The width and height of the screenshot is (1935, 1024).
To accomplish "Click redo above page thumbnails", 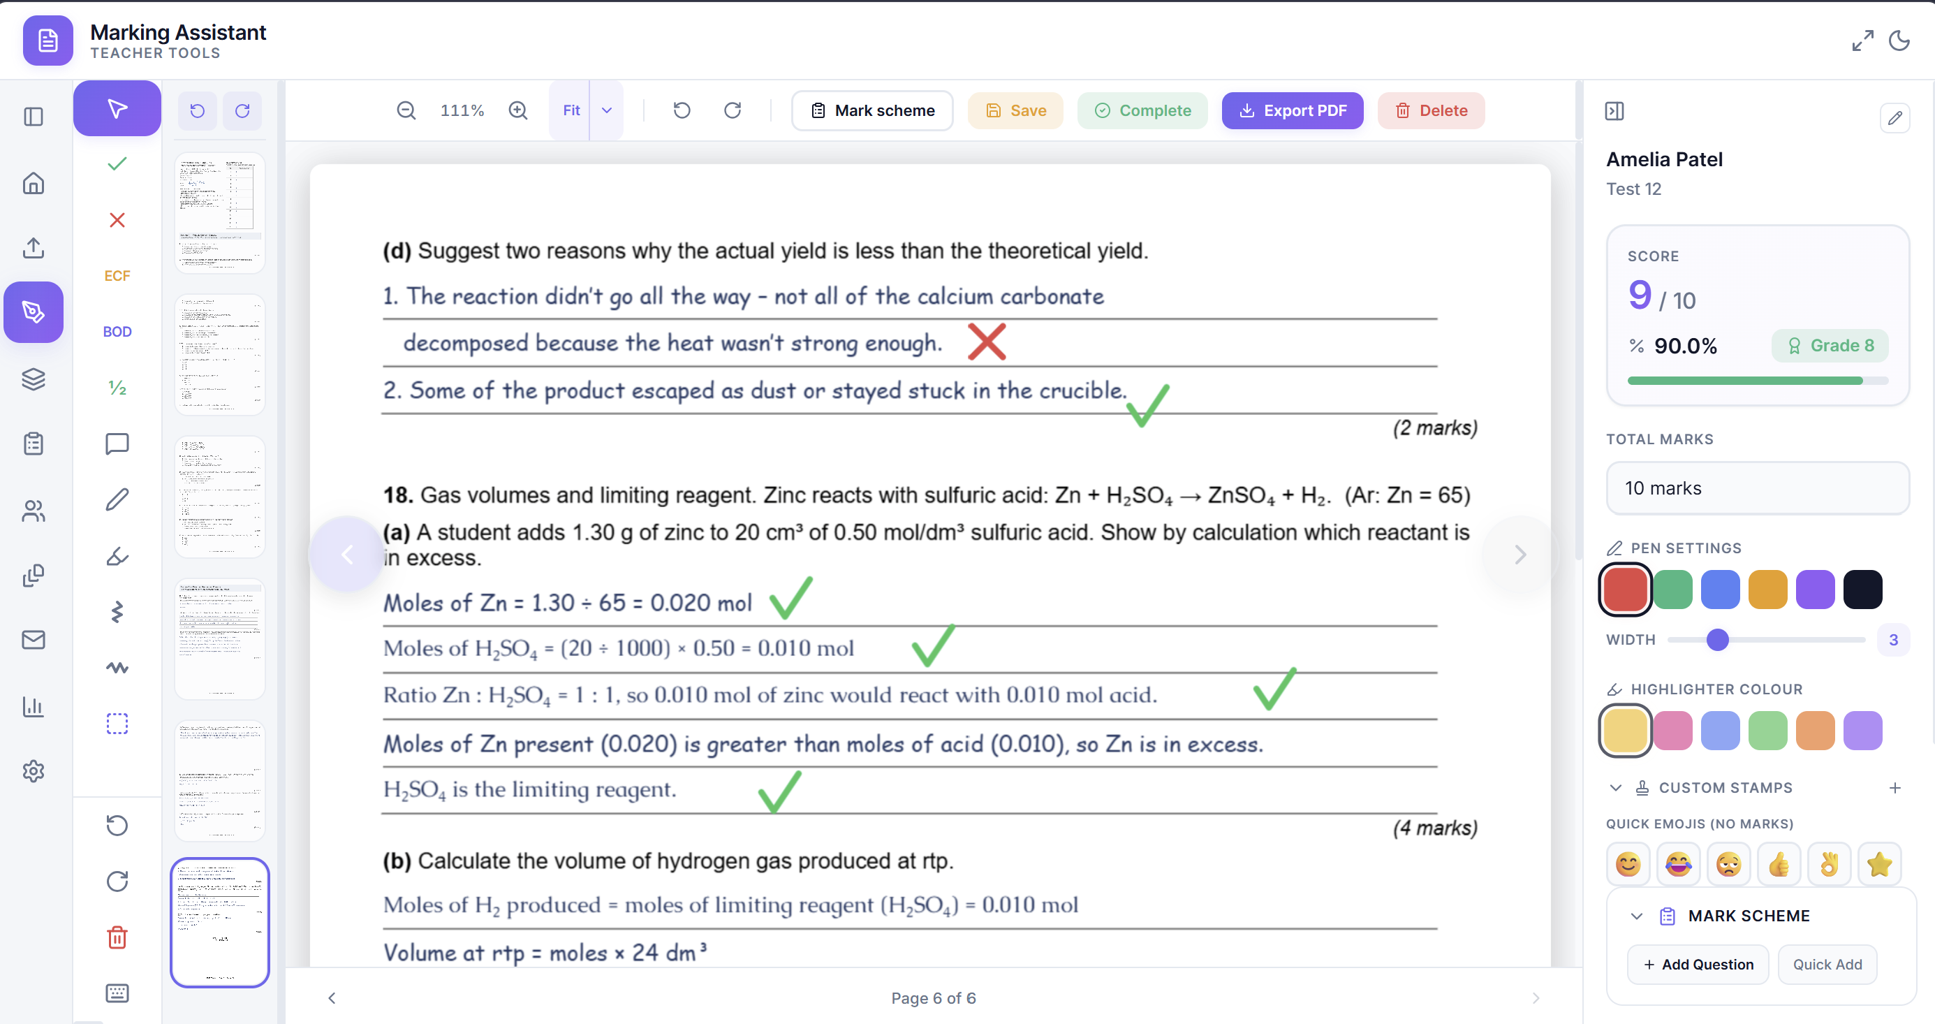I will [242, 110].
